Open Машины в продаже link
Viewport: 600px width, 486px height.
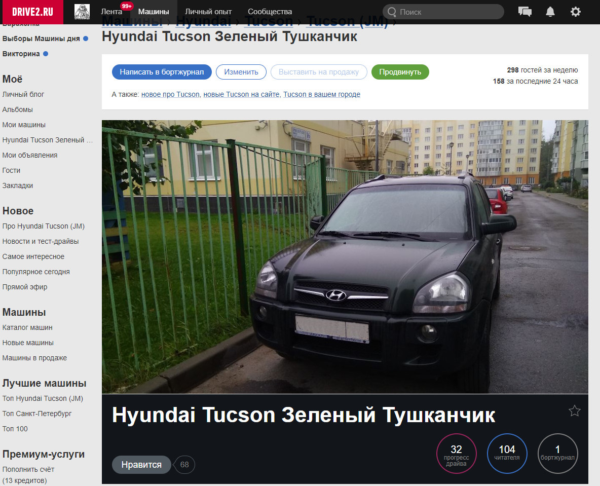pos(34,358)
